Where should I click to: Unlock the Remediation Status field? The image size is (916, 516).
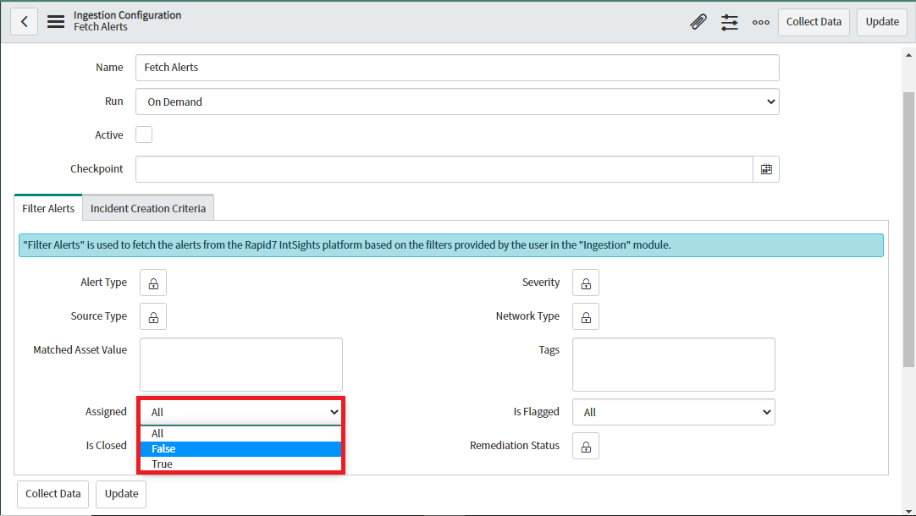586,446
